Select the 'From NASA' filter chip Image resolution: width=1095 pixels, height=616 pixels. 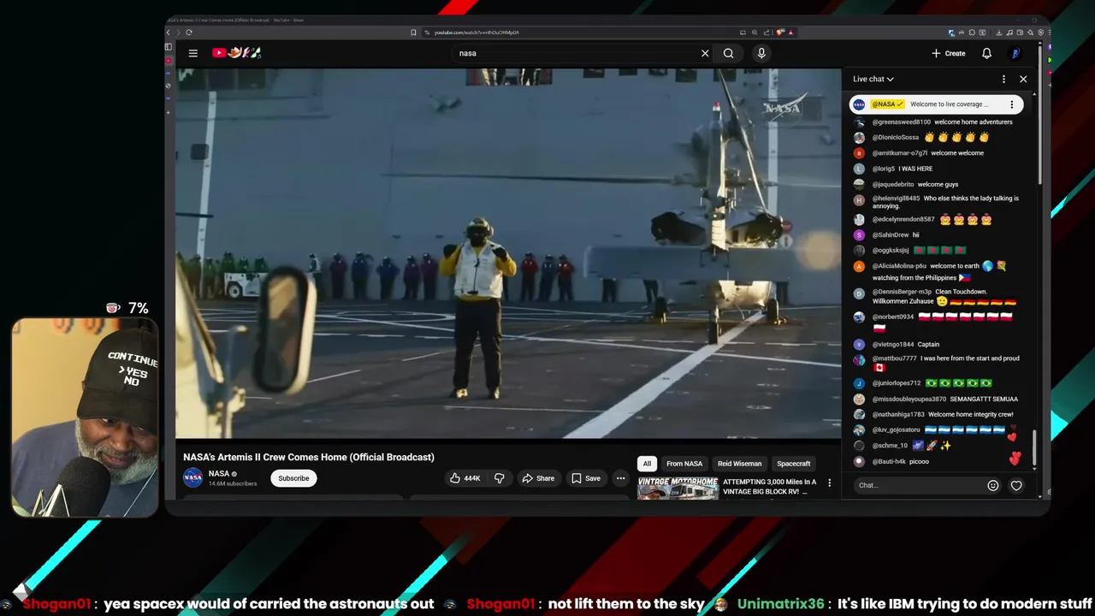click(684, 464)
